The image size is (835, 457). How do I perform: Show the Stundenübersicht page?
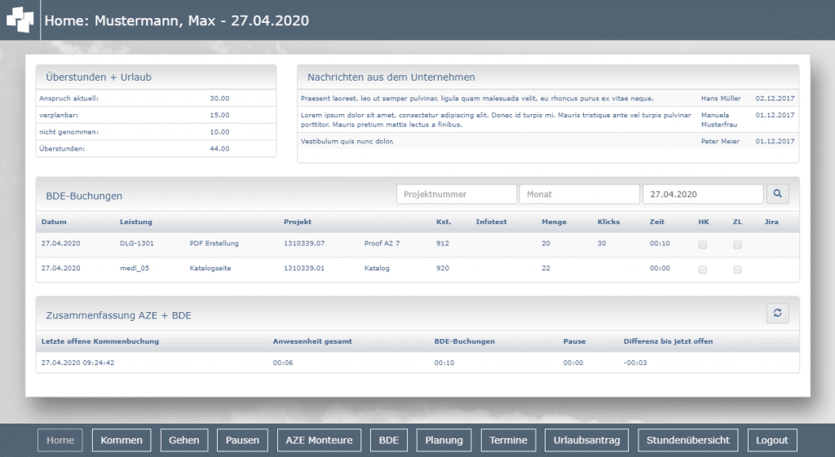coord(688,440)
